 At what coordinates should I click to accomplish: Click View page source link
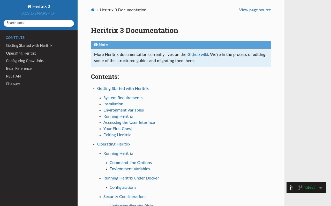tap(255, 10)
